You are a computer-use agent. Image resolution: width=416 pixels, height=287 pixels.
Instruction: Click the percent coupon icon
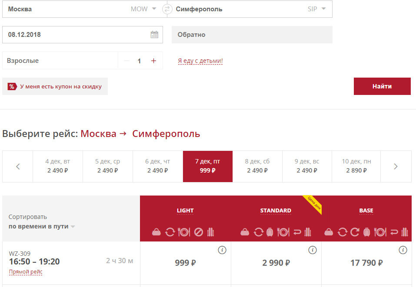12,86
